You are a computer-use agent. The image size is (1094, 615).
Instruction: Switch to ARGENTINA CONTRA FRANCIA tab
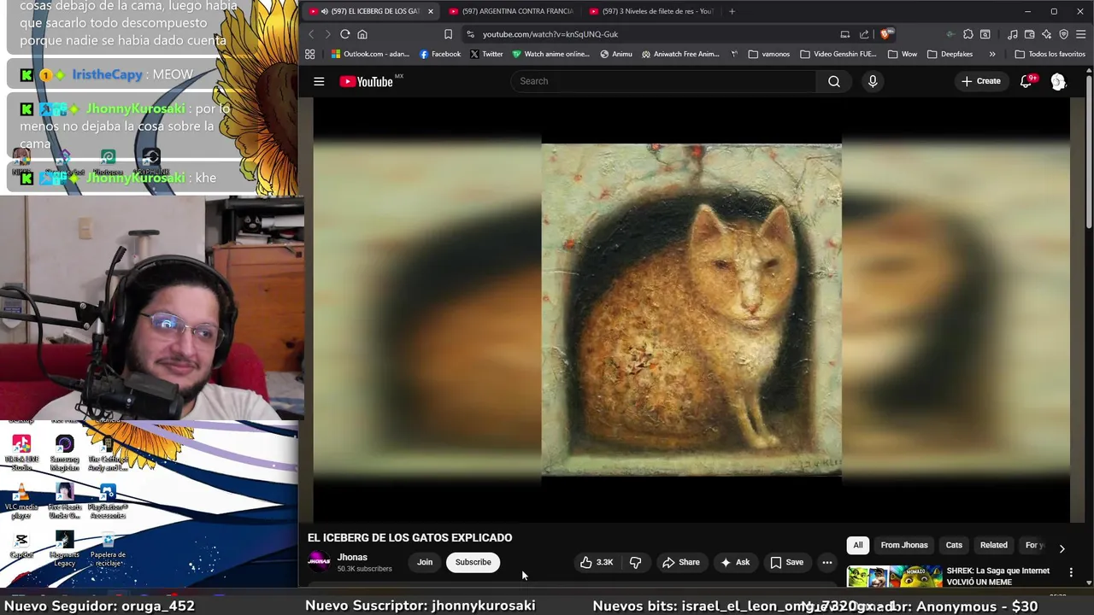coord(511,11)
